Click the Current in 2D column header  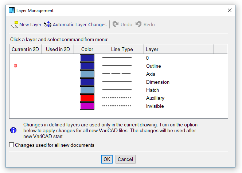click(26, 49)
